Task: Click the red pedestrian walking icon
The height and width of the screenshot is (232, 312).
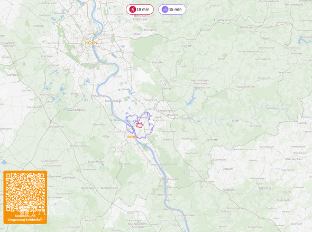Action: click(x=132, y=9)
